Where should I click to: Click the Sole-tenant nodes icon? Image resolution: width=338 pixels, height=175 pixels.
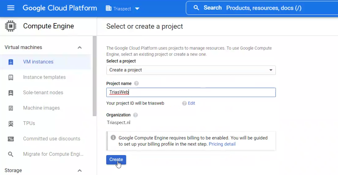11,93
